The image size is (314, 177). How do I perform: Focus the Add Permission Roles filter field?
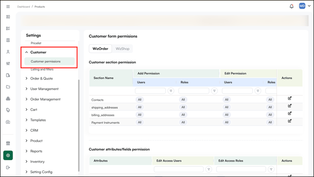point(194,91)
